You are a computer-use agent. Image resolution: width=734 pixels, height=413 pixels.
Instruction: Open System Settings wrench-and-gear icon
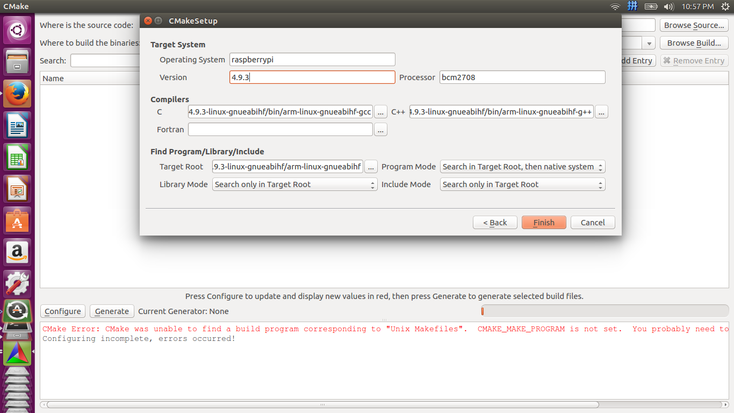(x=17, y=283)
